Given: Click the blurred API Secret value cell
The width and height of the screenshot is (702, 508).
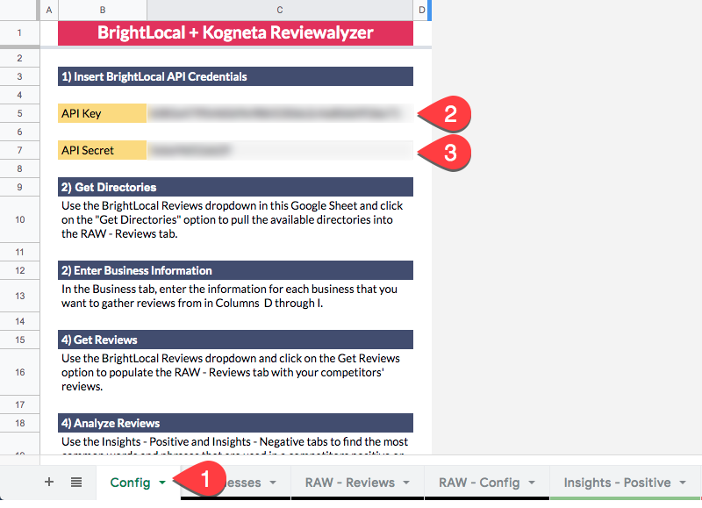Looking at the screenshot, I should click(279, 150).
